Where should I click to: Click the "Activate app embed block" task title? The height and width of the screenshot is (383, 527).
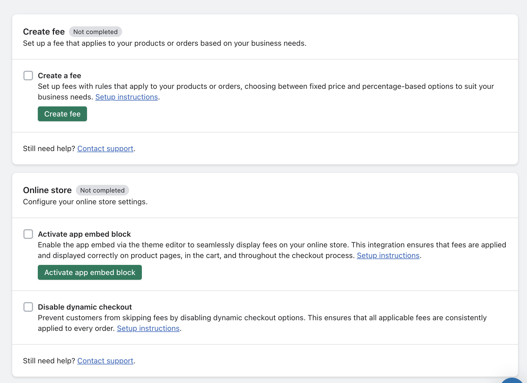pyautogui.click(x=84, y=234)
